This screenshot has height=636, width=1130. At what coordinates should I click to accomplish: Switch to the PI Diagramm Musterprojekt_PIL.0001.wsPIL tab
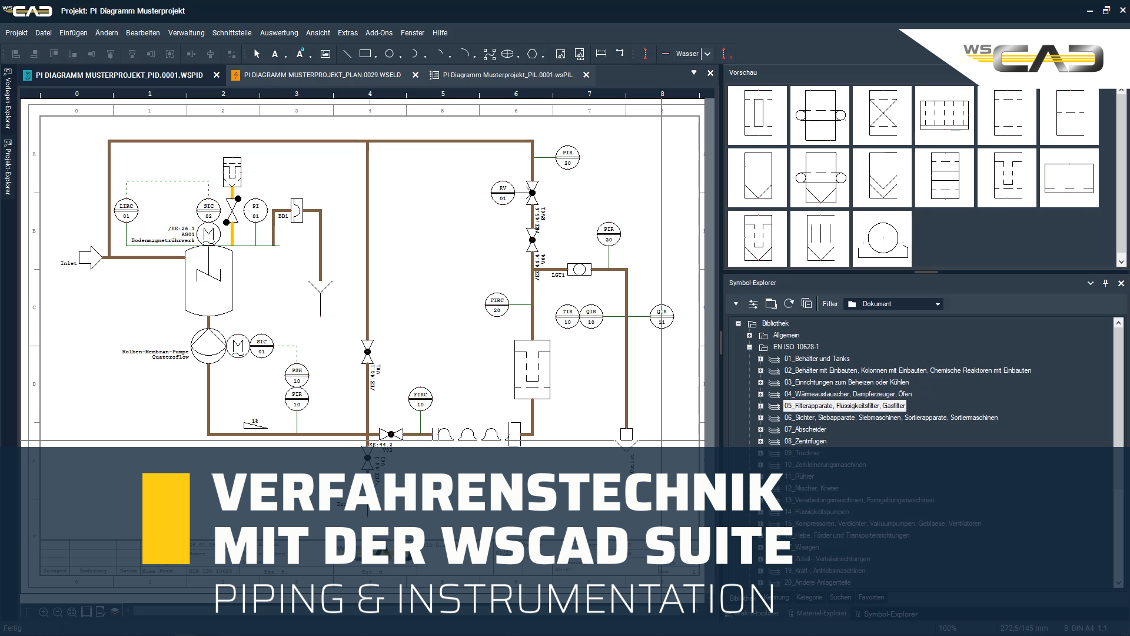pos(506,75)
